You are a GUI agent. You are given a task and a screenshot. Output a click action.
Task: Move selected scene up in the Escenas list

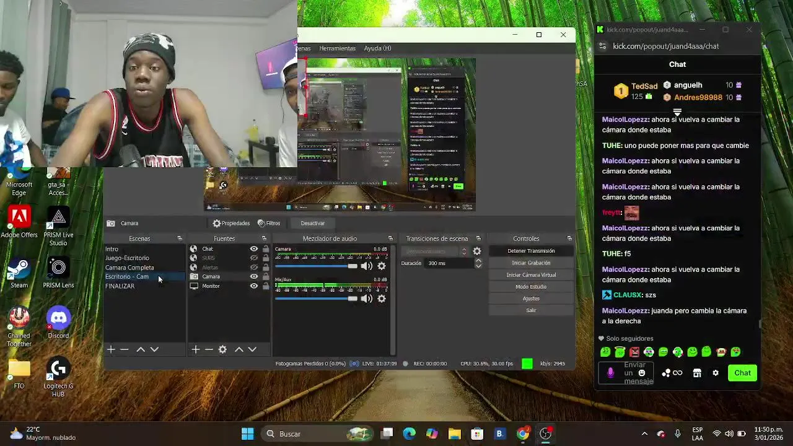[141, 349]
